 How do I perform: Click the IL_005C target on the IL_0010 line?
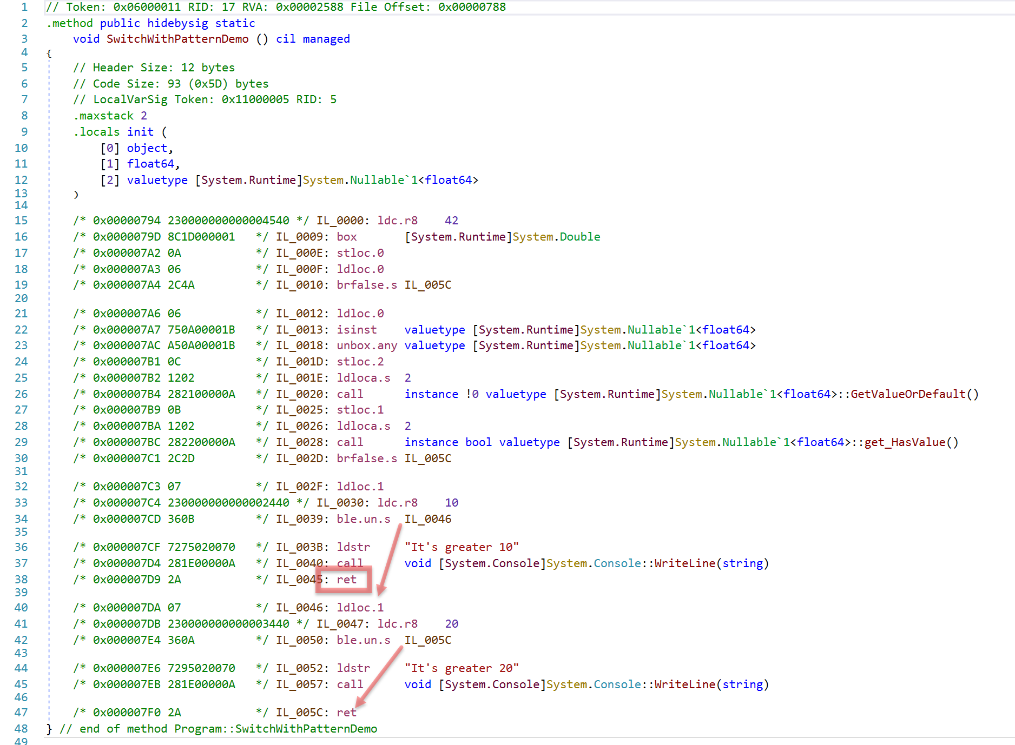(x=427, y=285)
